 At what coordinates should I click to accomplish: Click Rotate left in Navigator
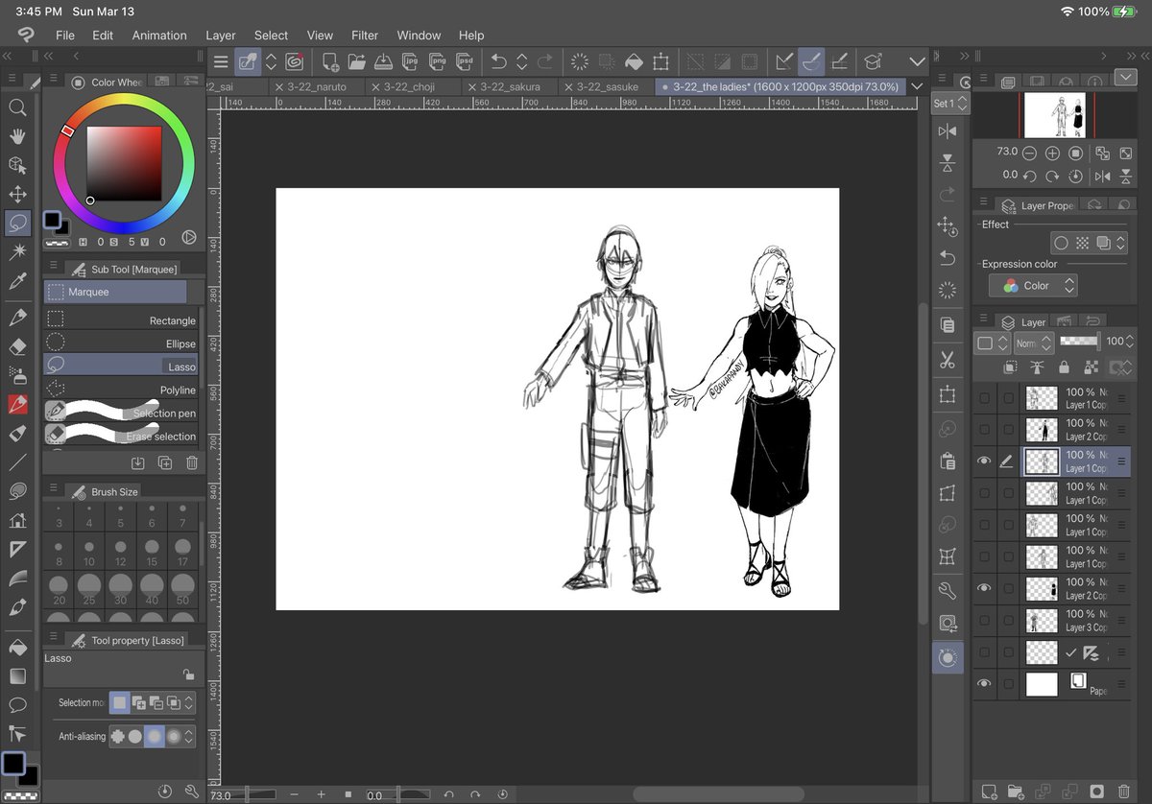1029,176
